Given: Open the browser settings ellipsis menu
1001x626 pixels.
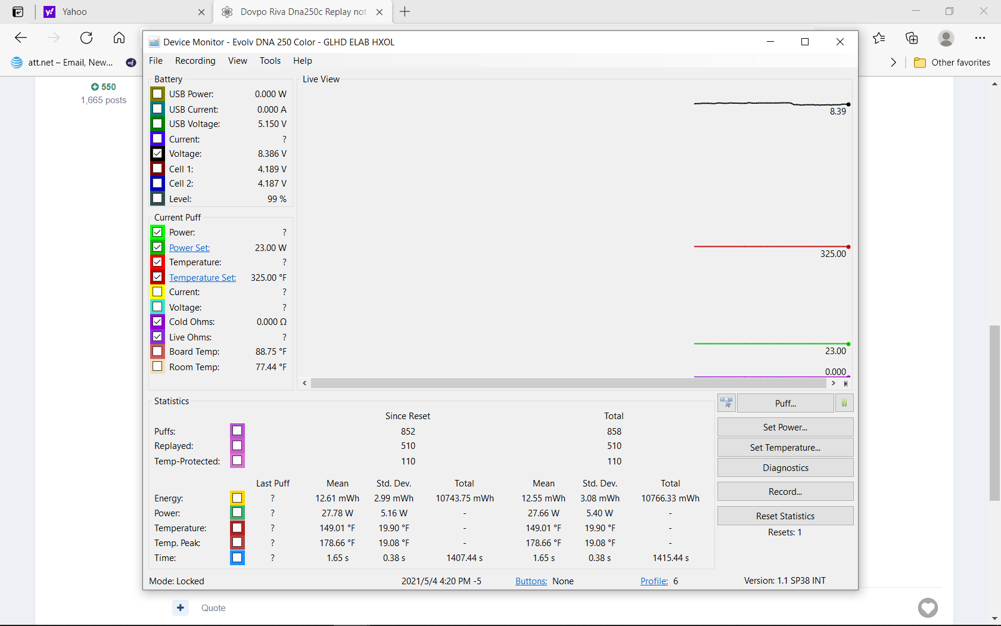Looking at the screenshot, I should coord(980,38).
